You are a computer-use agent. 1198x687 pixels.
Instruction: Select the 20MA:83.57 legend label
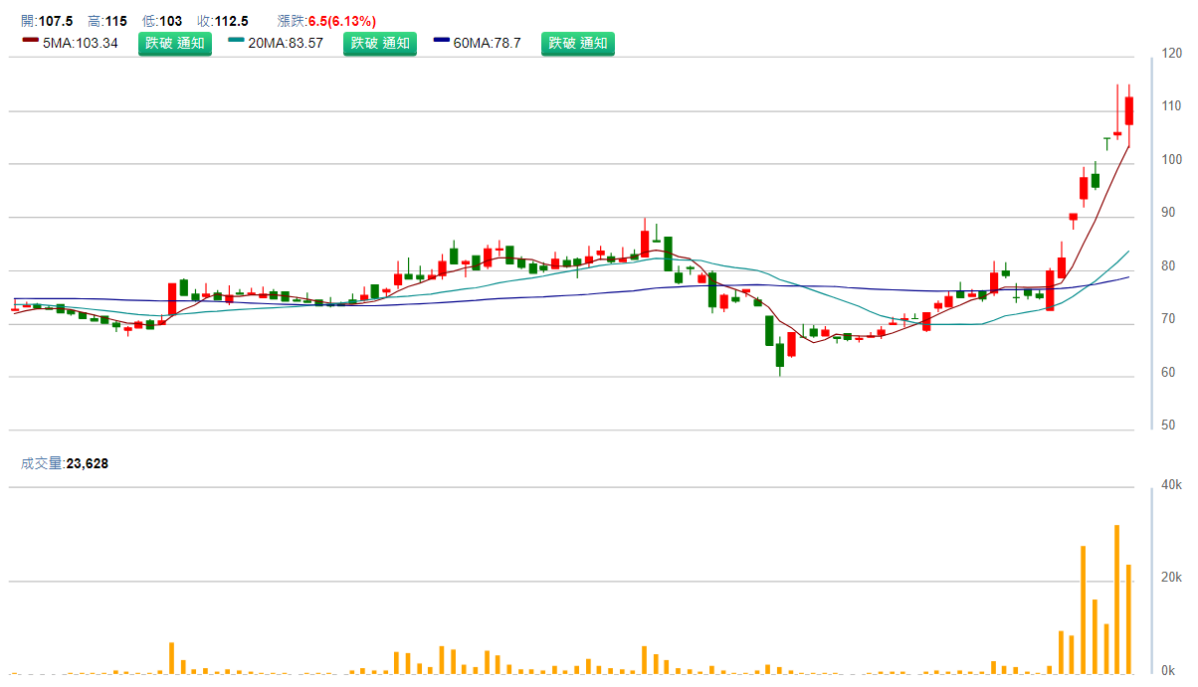[287, 43]
